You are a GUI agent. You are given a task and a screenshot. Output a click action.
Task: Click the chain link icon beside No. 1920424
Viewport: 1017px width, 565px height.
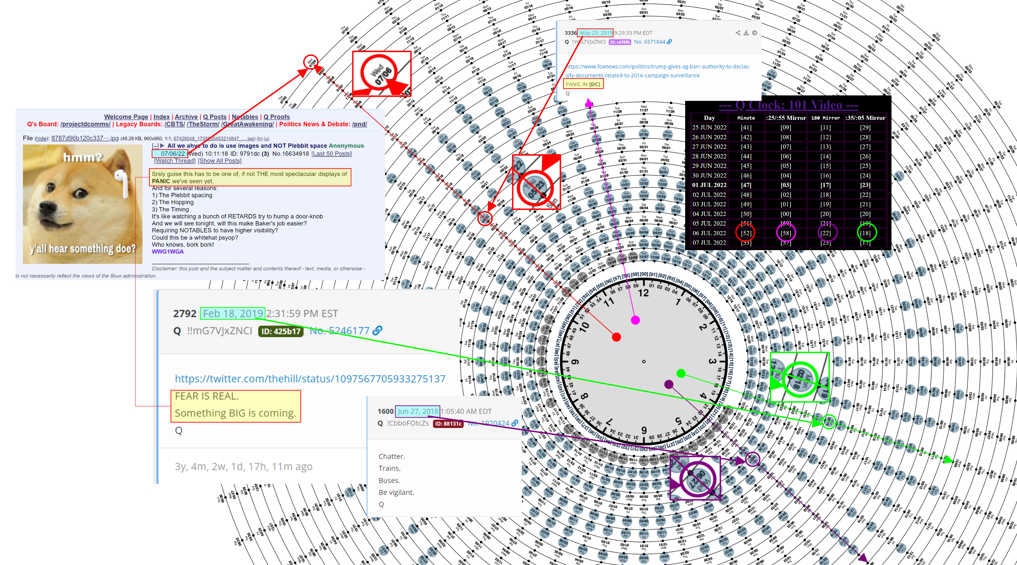pyautogui.click(x=515, y=423)
